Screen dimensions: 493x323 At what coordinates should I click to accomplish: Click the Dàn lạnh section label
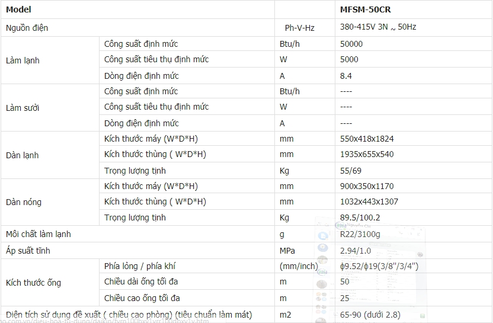pos(23,155)
